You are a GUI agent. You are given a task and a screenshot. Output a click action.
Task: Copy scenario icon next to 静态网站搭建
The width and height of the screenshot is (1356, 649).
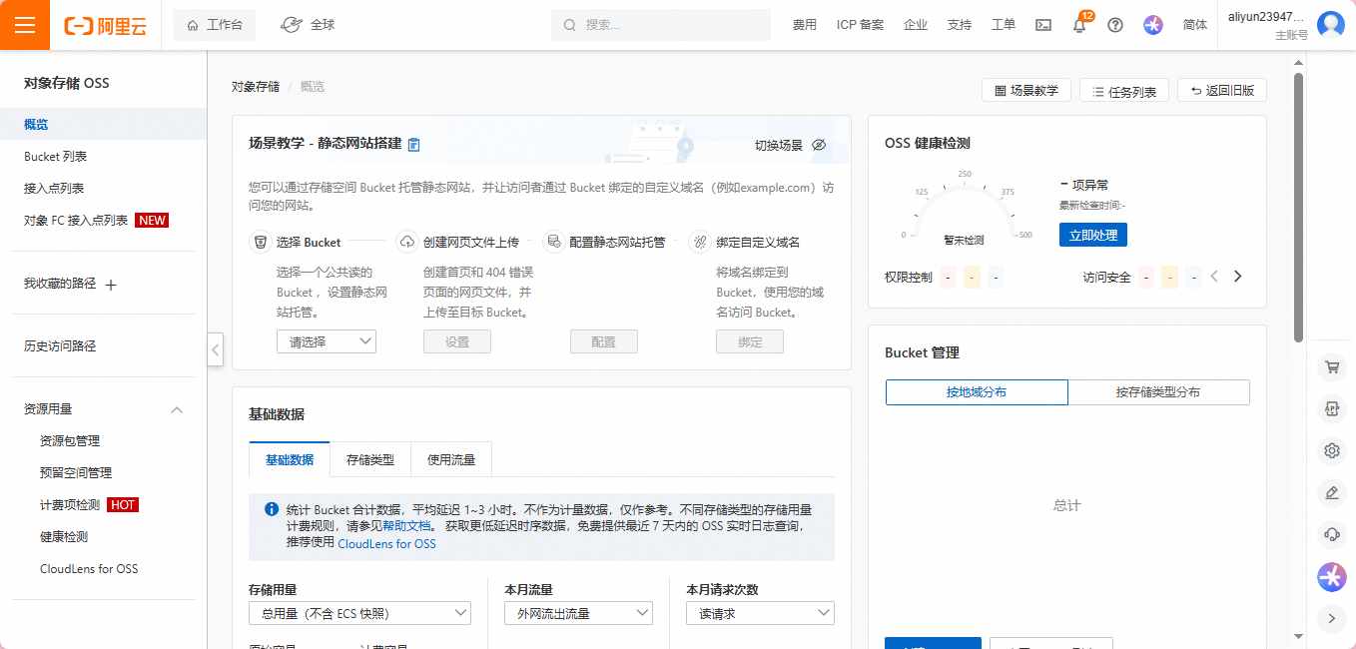[x=414, y=144]
